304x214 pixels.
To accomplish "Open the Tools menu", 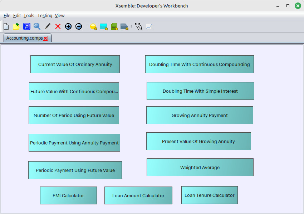I will 29,15.
